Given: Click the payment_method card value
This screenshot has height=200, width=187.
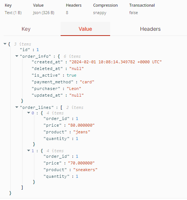Looking at the screenshot, I should [x=87, y=82].
